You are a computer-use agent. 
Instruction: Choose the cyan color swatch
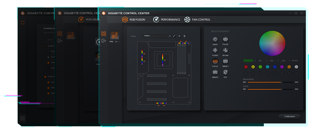coord(268,67)
